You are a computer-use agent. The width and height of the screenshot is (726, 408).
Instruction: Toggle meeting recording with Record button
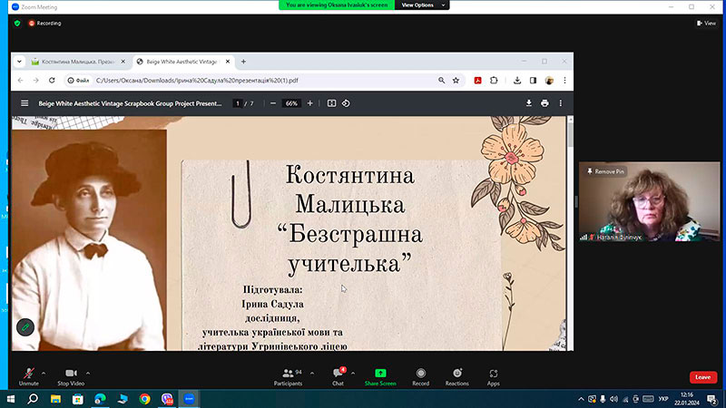tap(420, 376)
